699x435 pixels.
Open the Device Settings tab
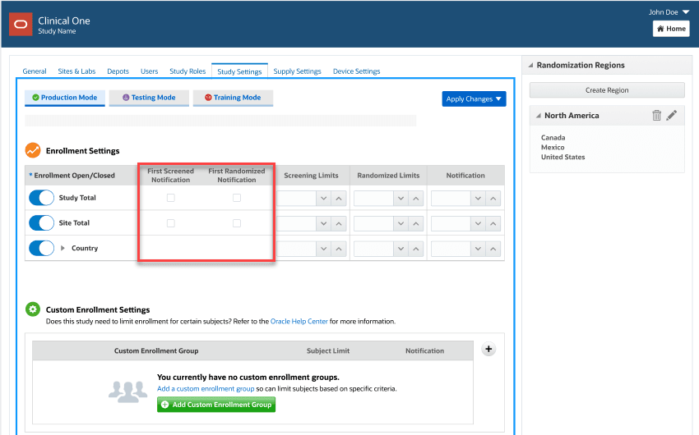356,71
